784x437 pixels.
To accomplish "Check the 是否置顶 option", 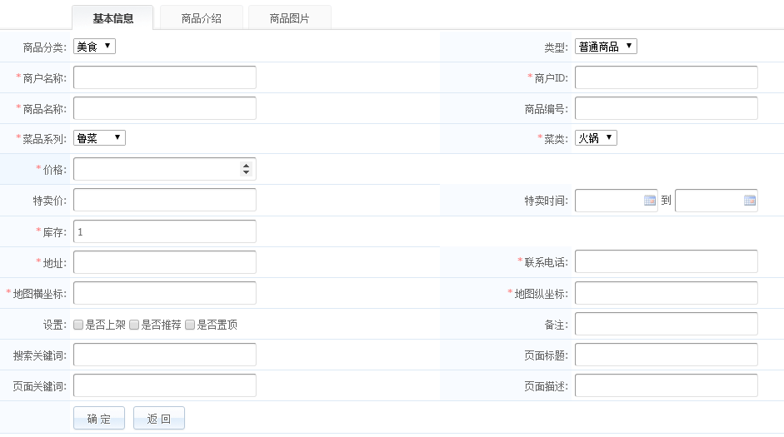I will pyautogui.click(x=190, y=325).
